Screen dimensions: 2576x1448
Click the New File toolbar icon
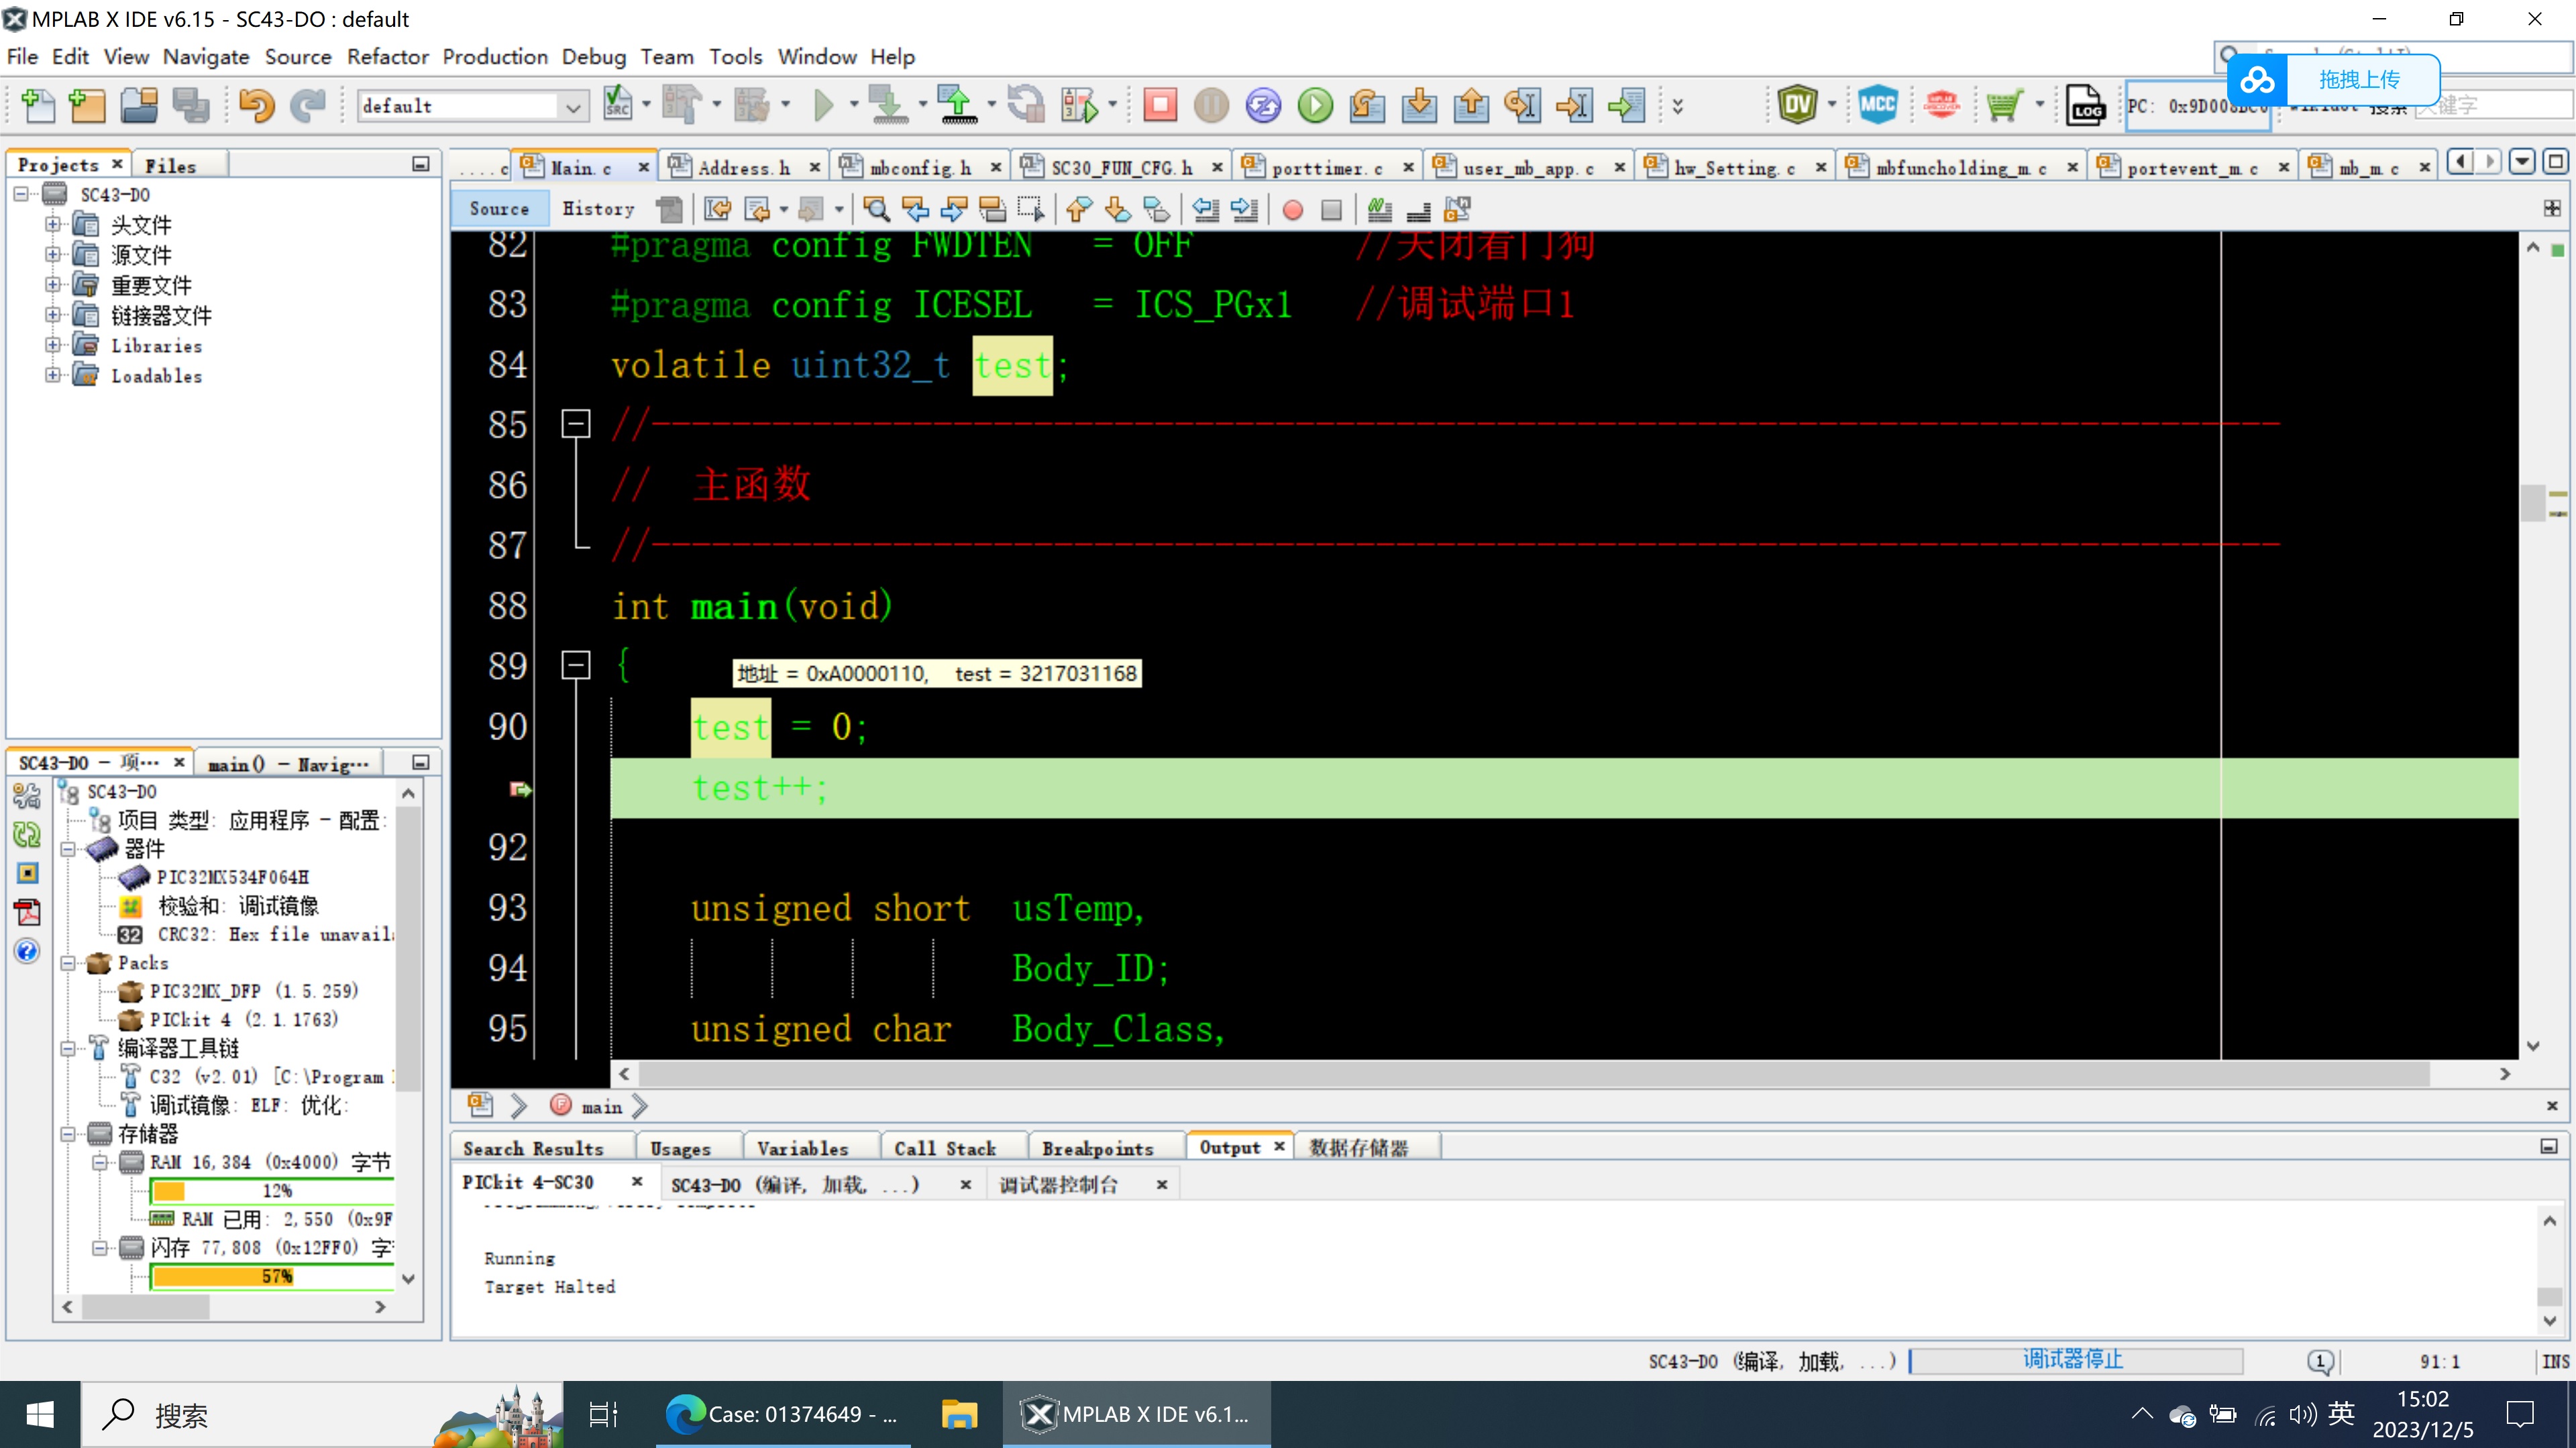tap(38, 105)
